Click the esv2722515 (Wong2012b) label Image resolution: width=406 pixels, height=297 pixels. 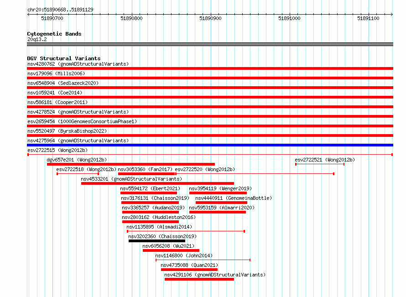[57, 150]
